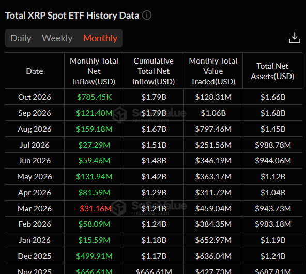Screen dimensions: 306x274
Task: Click the May 2026 date cell
Action: (x=35, y=177)
